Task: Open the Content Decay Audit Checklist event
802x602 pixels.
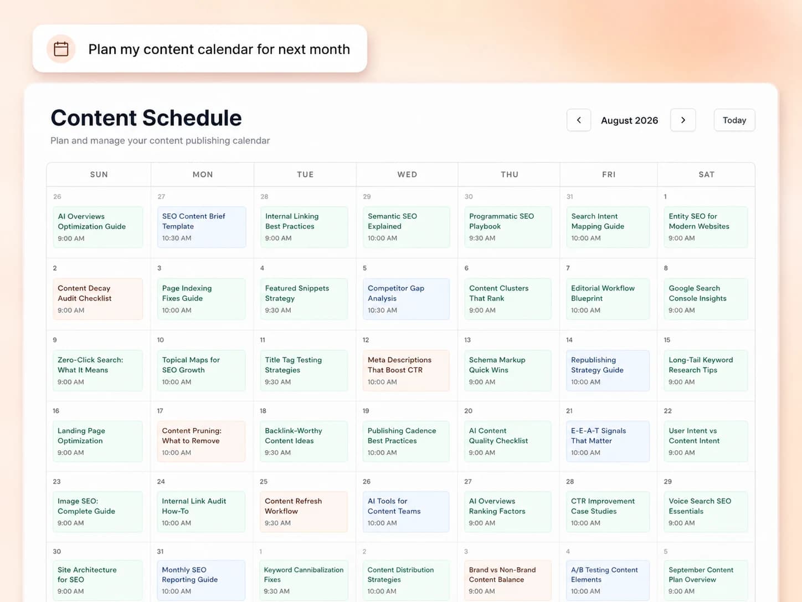Action: click(97, 299)
